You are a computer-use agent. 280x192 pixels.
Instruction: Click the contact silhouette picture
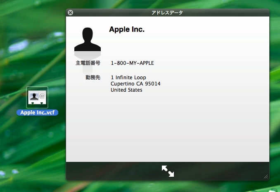pyautogui.click(x=88, y=39)
